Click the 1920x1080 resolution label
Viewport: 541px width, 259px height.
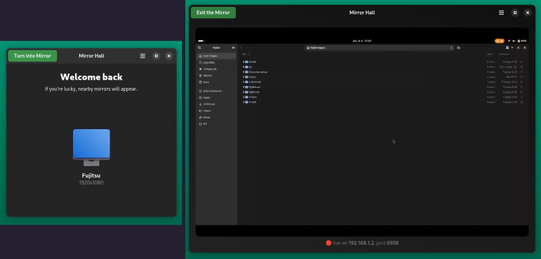[x=91, y=183]
